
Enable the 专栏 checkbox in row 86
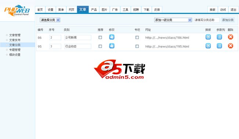tap(137, 38)
